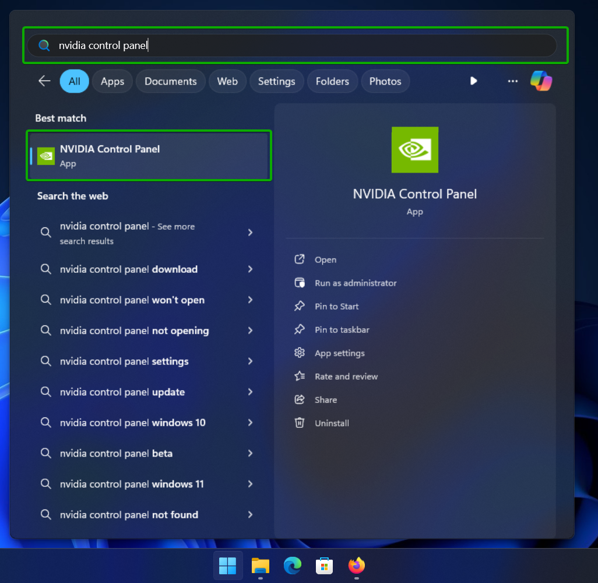Viewport: 598px width, 583px height.
Task: Click the Pin to Start pin icon
Action: pos(299,306)
